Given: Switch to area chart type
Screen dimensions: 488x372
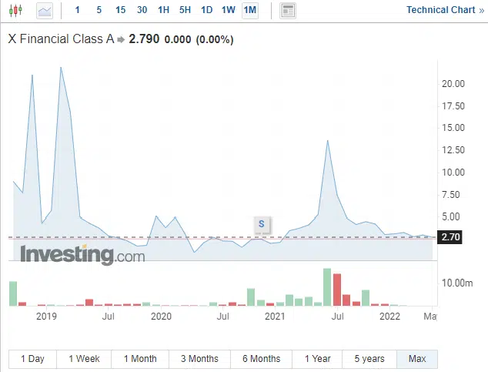Looking at the screenshot, I should click(x=45, y=11).
